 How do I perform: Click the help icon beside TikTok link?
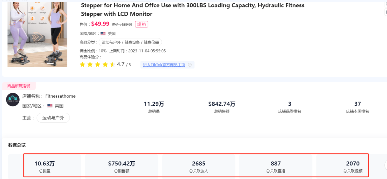[190, 65]
